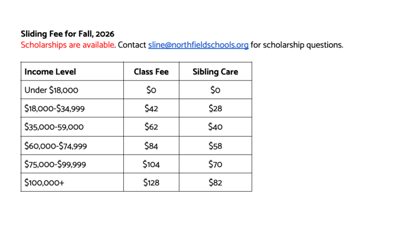This screenshot has height=247, width=411.
Task: Open the sline@northfieldschools.org email link
Action: pyautogui.click(x=198, y=45)
